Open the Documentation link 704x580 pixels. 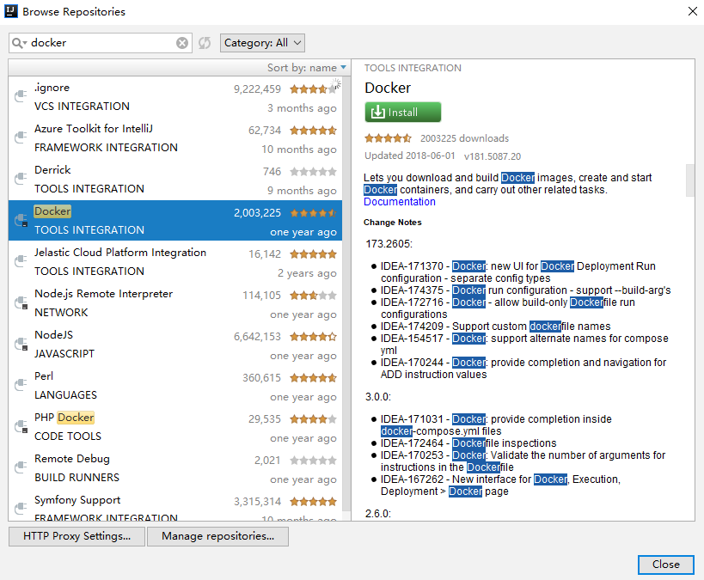coord(399,202)
